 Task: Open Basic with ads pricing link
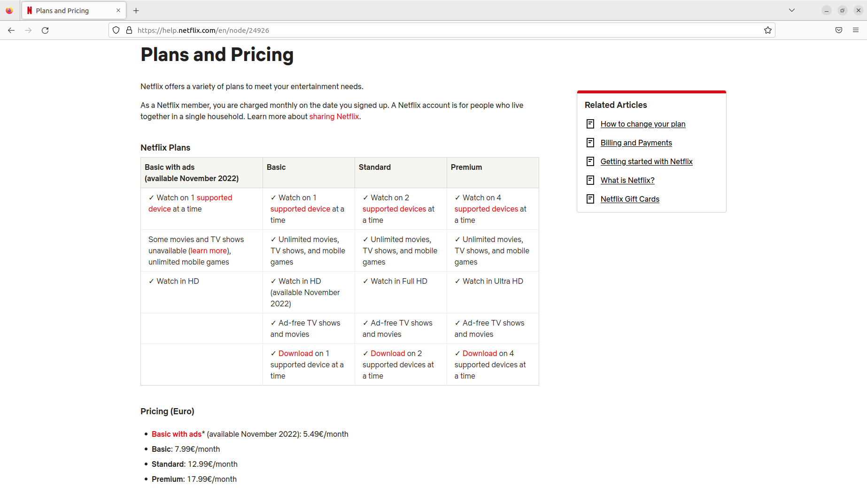[x=177, y=434]
